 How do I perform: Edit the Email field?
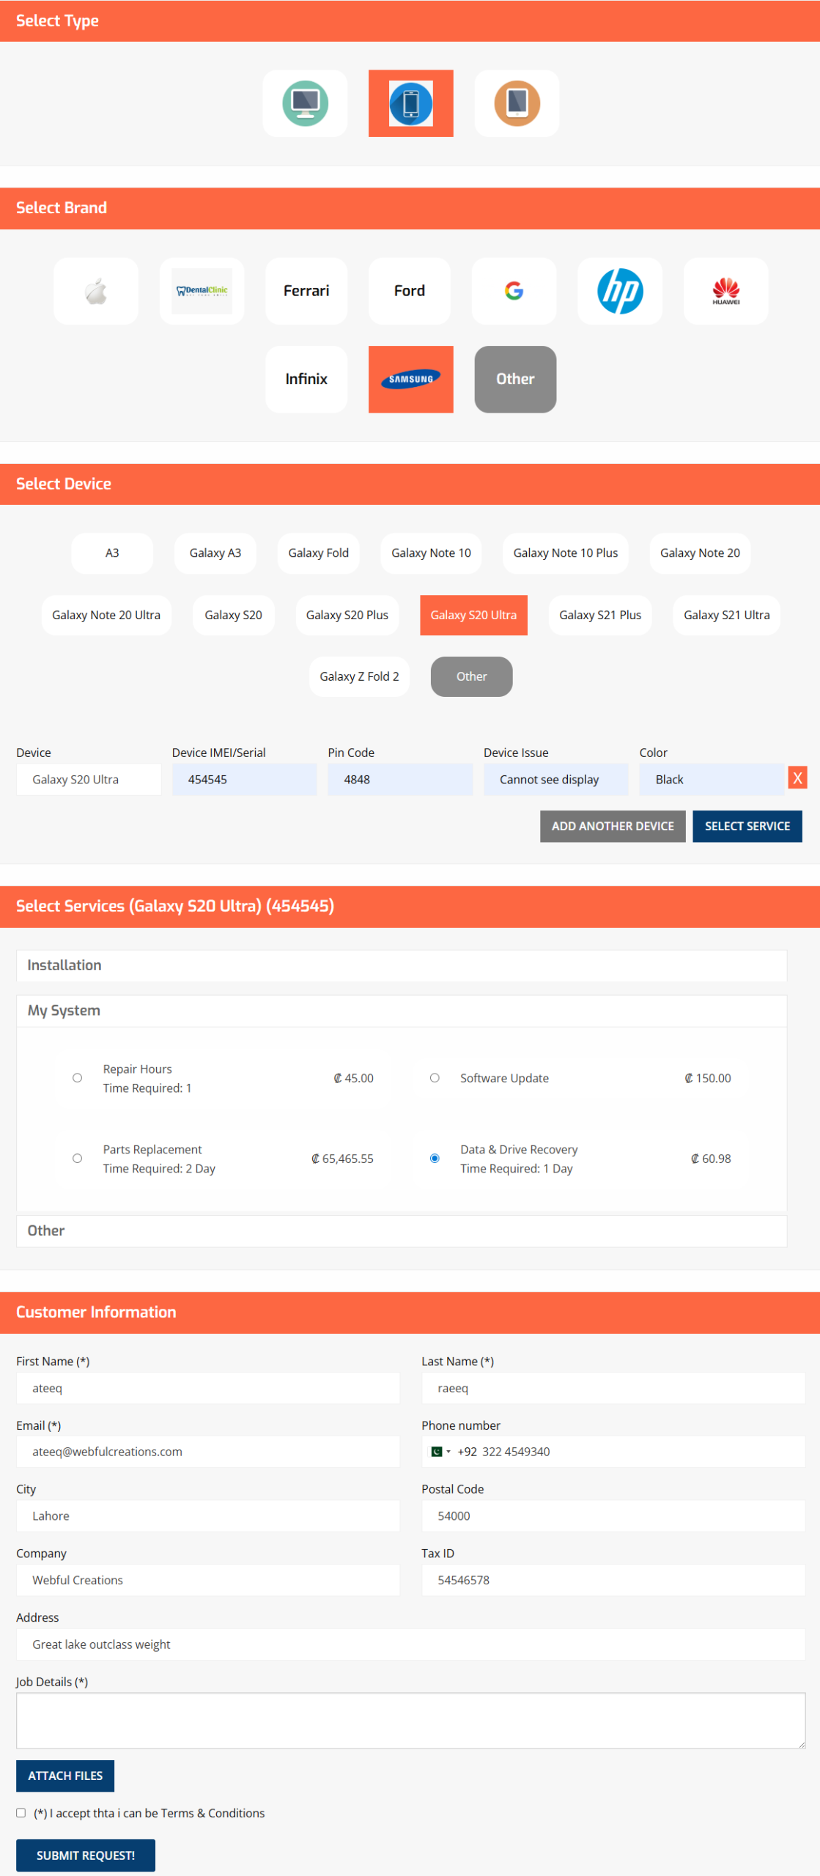[x=208, y=1452]
